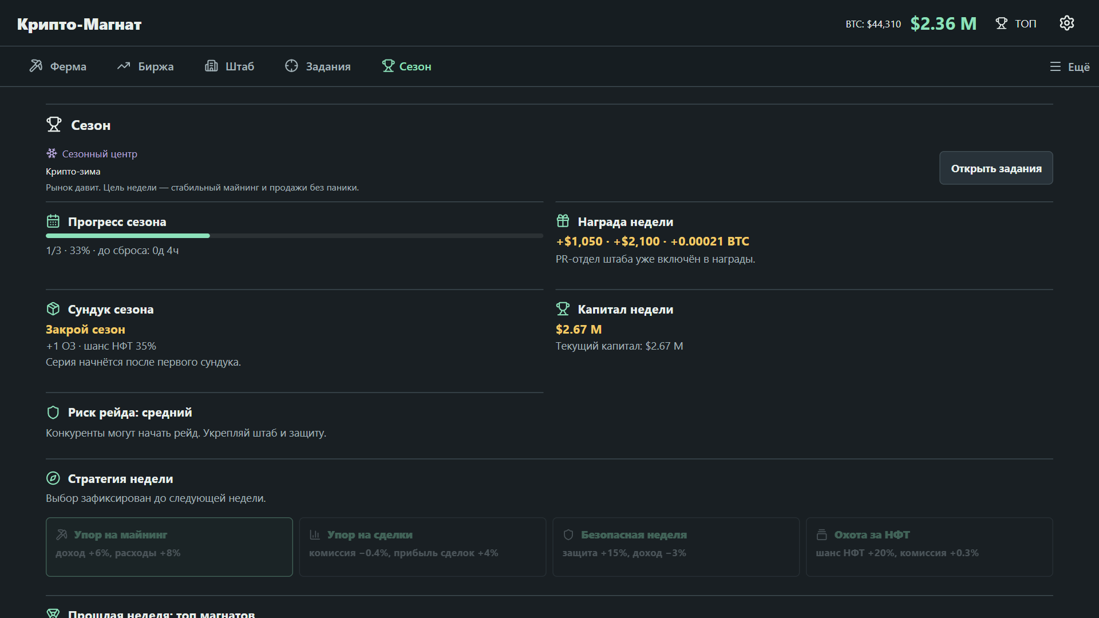Image resolution: width=1099 pixels, height=618 pixels.
Task: Choose the Безопасная неделя strategy
Action: pos(676,547)
